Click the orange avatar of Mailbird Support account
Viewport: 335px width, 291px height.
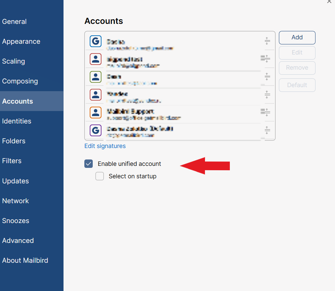coord(95,112)
